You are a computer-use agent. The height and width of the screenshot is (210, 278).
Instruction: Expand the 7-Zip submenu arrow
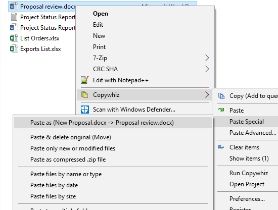207,58
